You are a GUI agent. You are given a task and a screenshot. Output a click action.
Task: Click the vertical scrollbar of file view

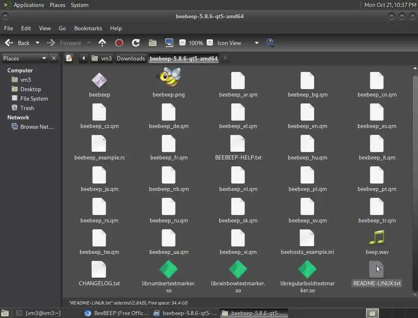click(x=415, y=181)
